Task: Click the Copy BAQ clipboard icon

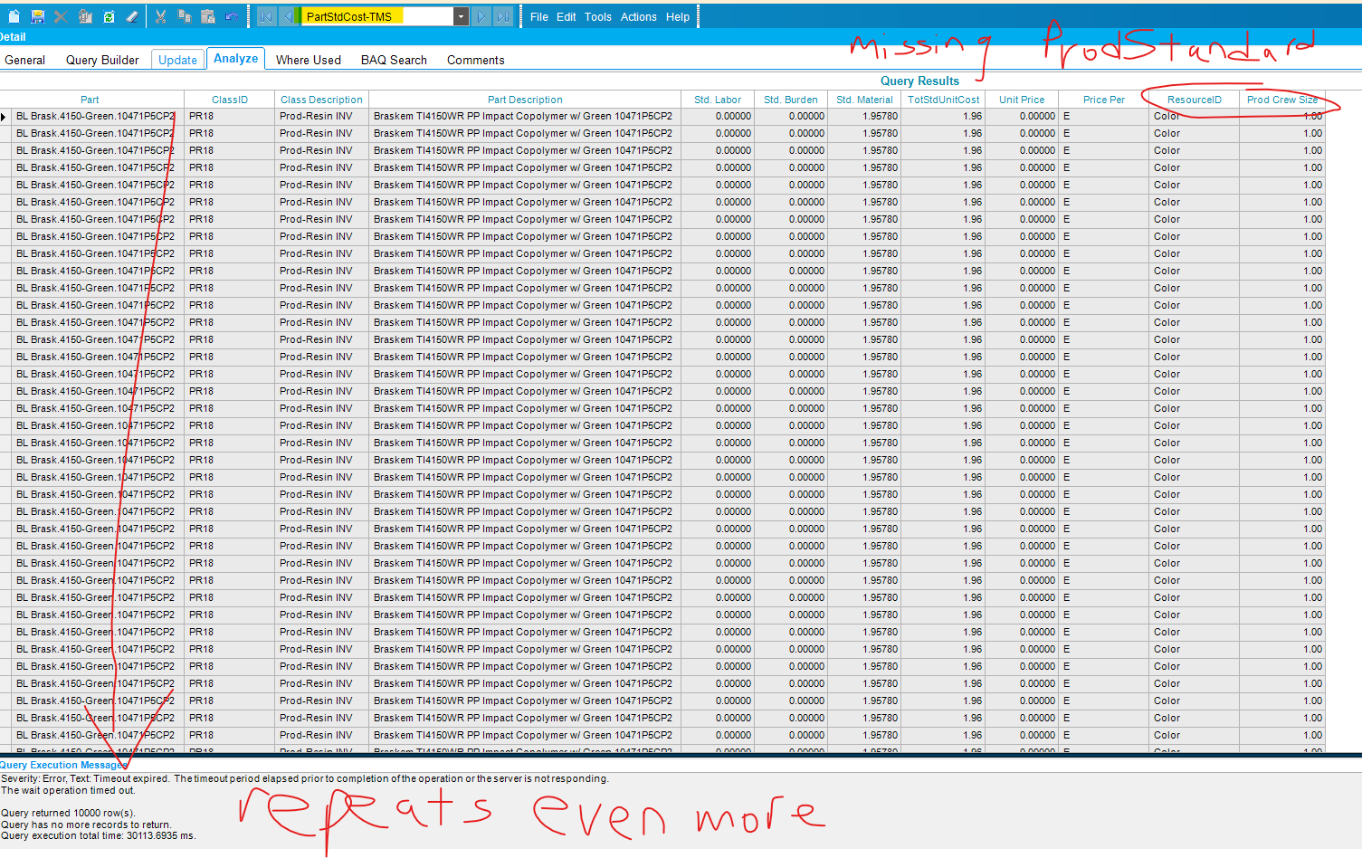Action: coord(85,16)
